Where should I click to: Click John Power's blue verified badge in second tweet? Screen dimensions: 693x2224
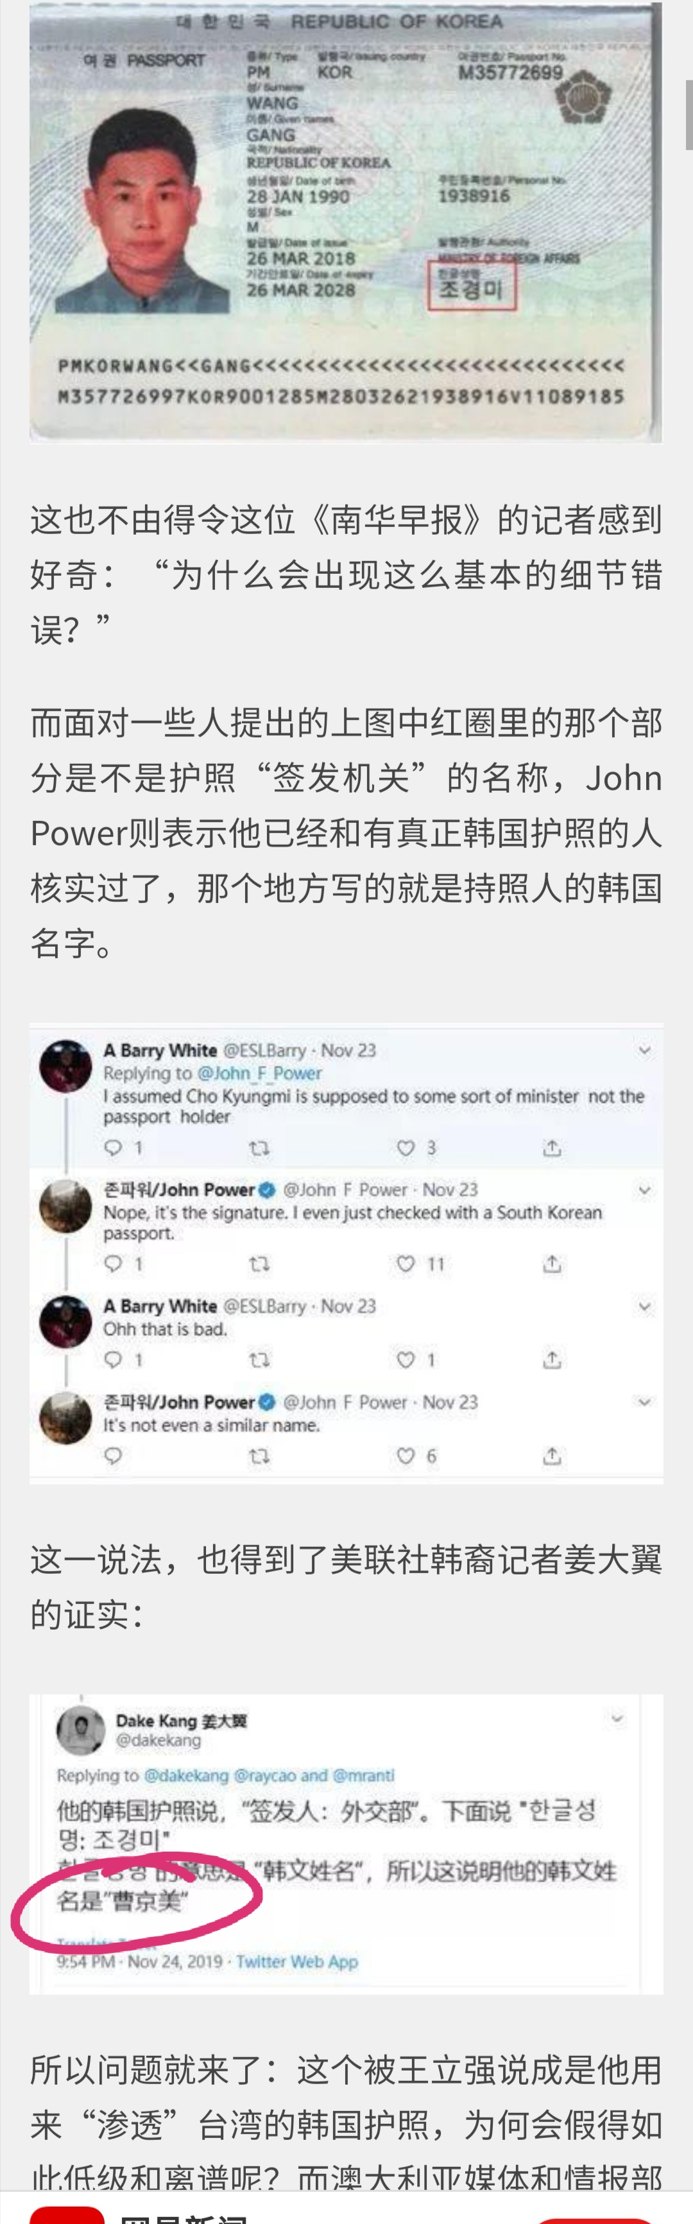(x=268, y=1190)
